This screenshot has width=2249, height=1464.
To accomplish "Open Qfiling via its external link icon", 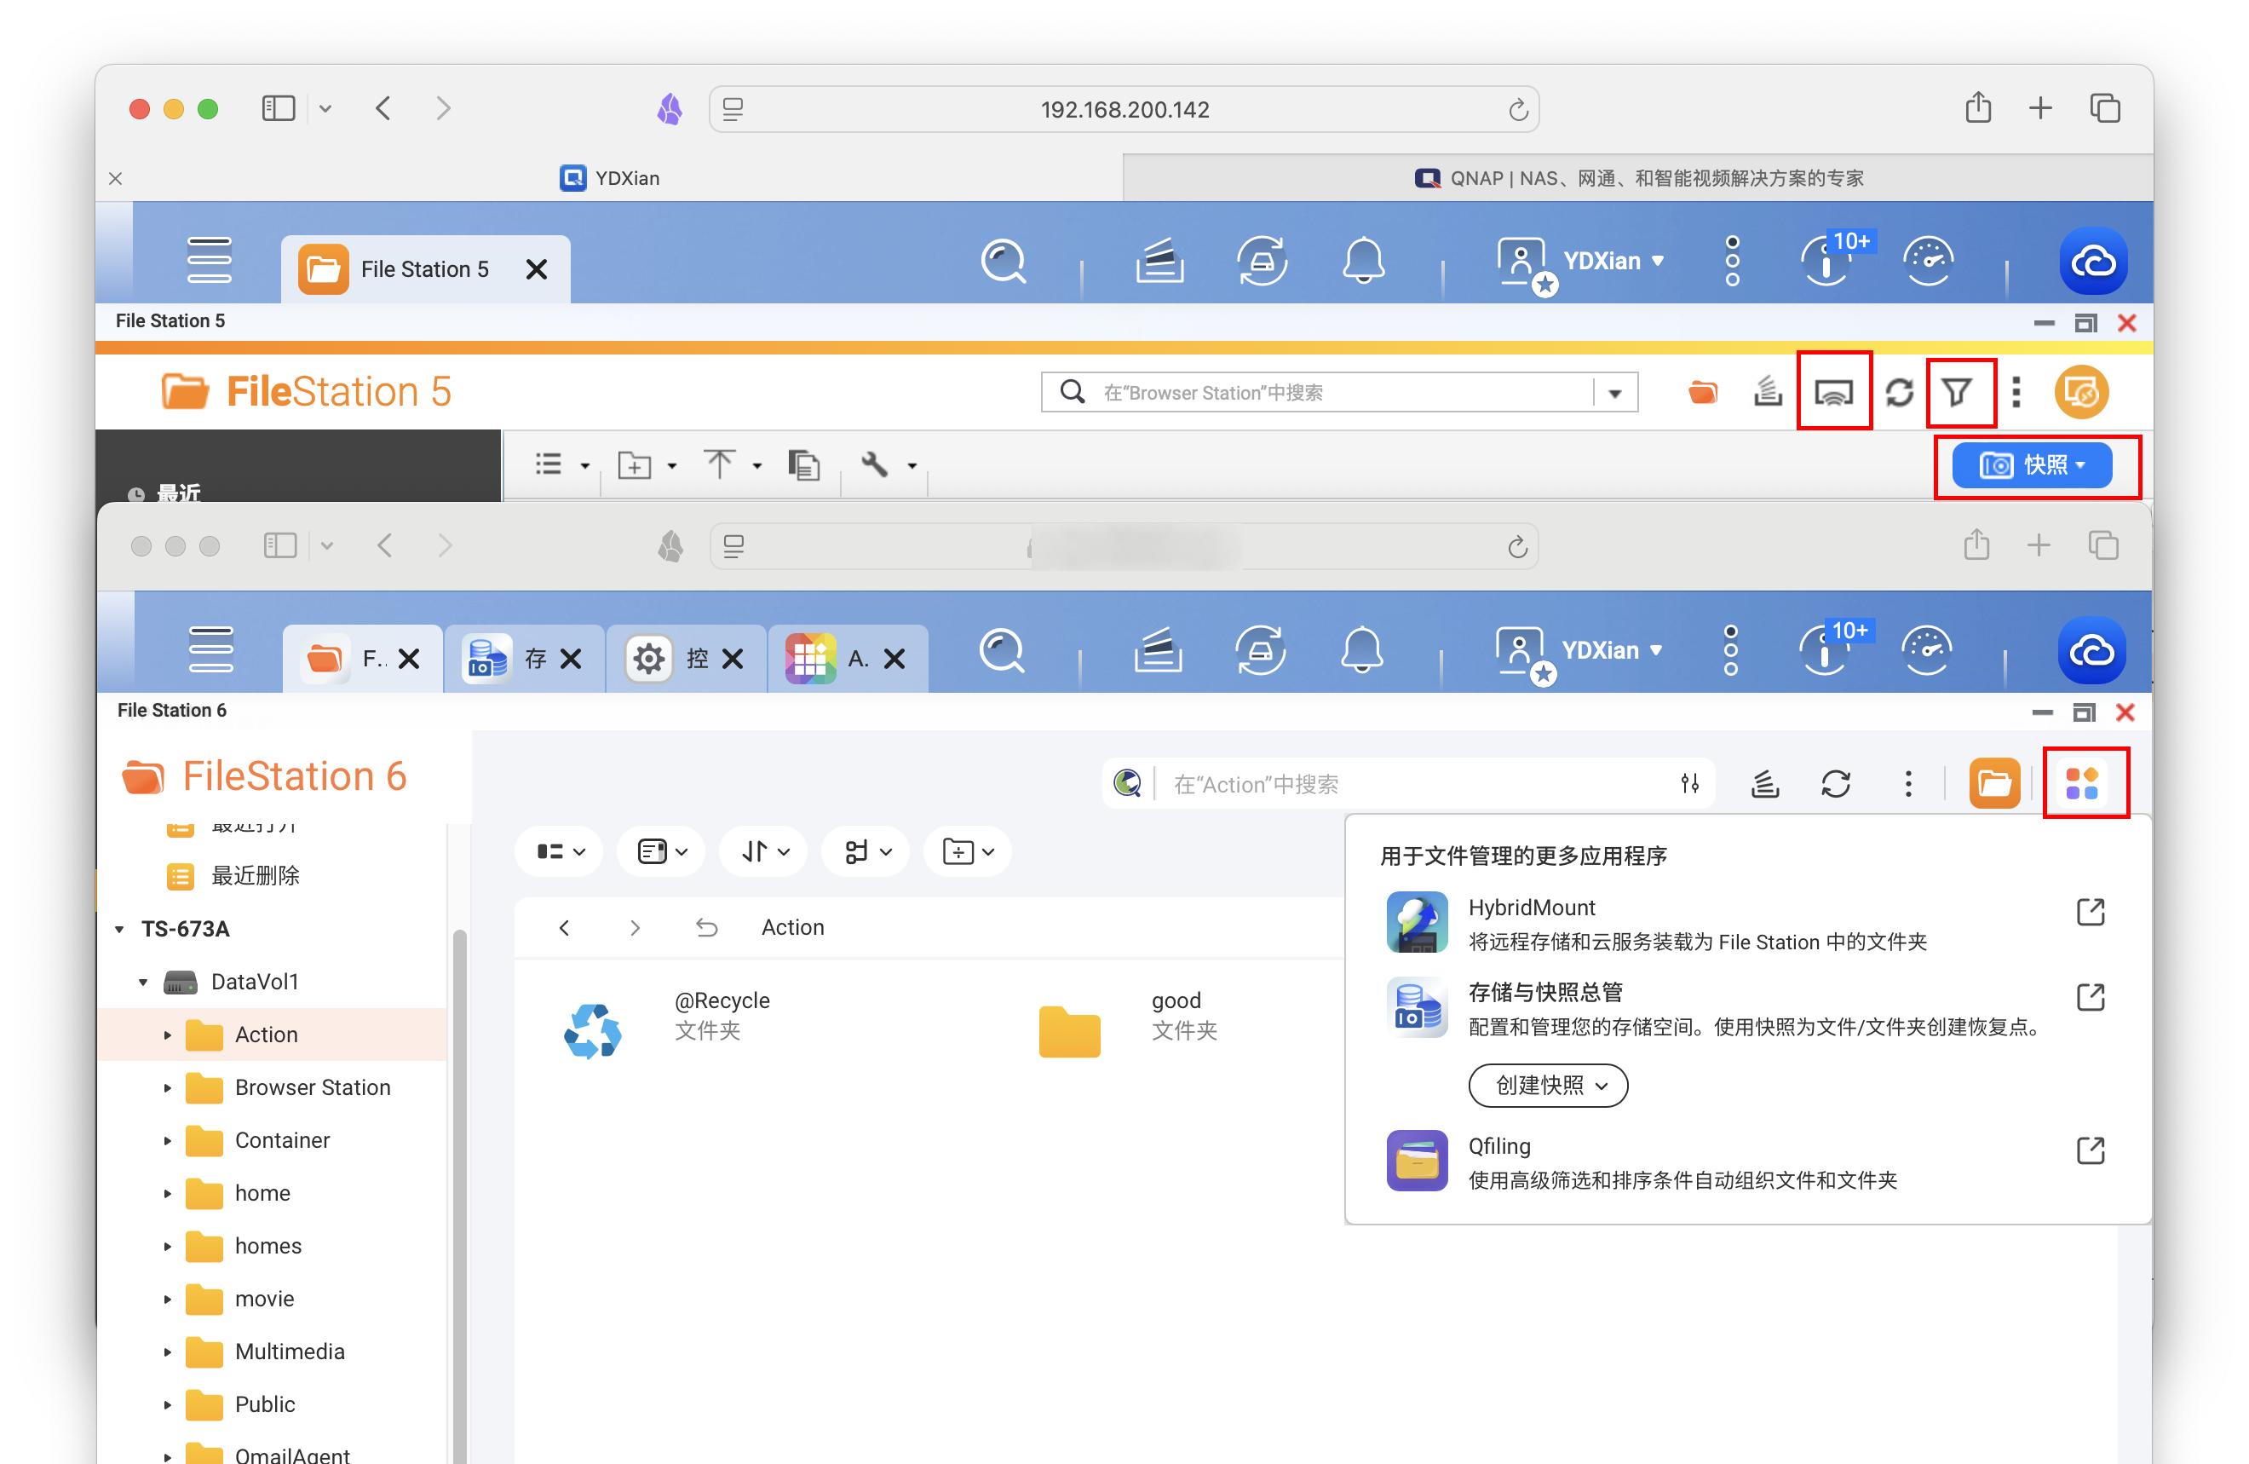I will click(2091, 1150).
